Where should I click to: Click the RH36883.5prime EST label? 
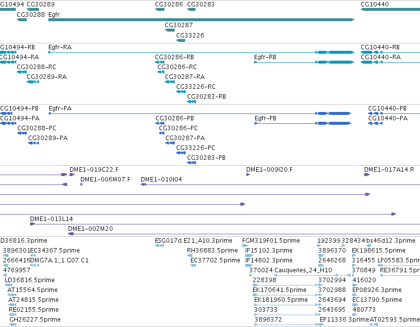click(x=212, y=251)
